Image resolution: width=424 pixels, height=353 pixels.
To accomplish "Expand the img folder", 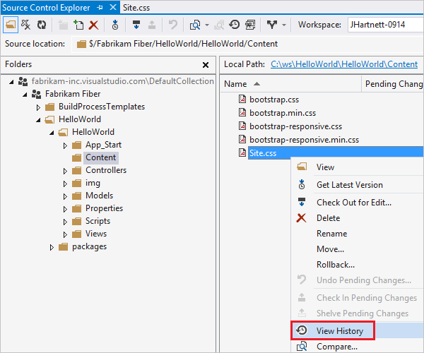I will [65, 184].
